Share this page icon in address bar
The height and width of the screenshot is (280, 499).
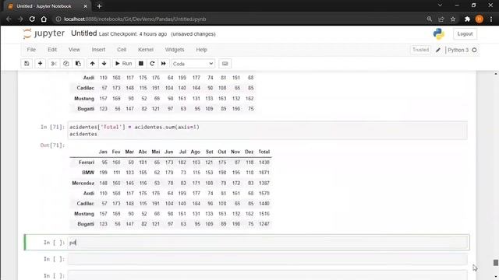click(x=441, y=19)
